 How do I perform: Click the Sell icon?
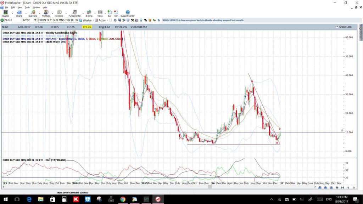(x=116, y=13)
